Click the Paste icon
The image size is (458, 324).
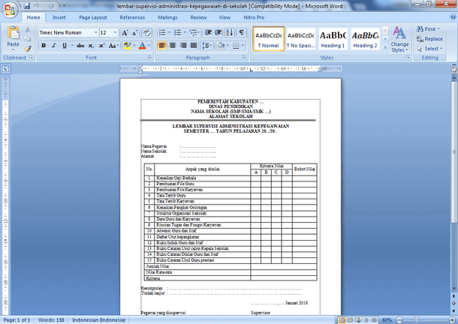[x=14, y=33]
